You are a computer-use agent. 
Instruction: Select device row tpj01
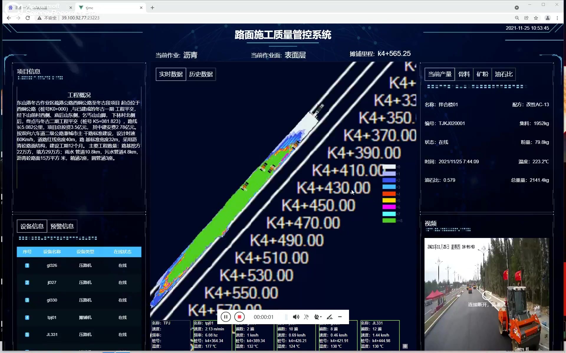[79, 317]
